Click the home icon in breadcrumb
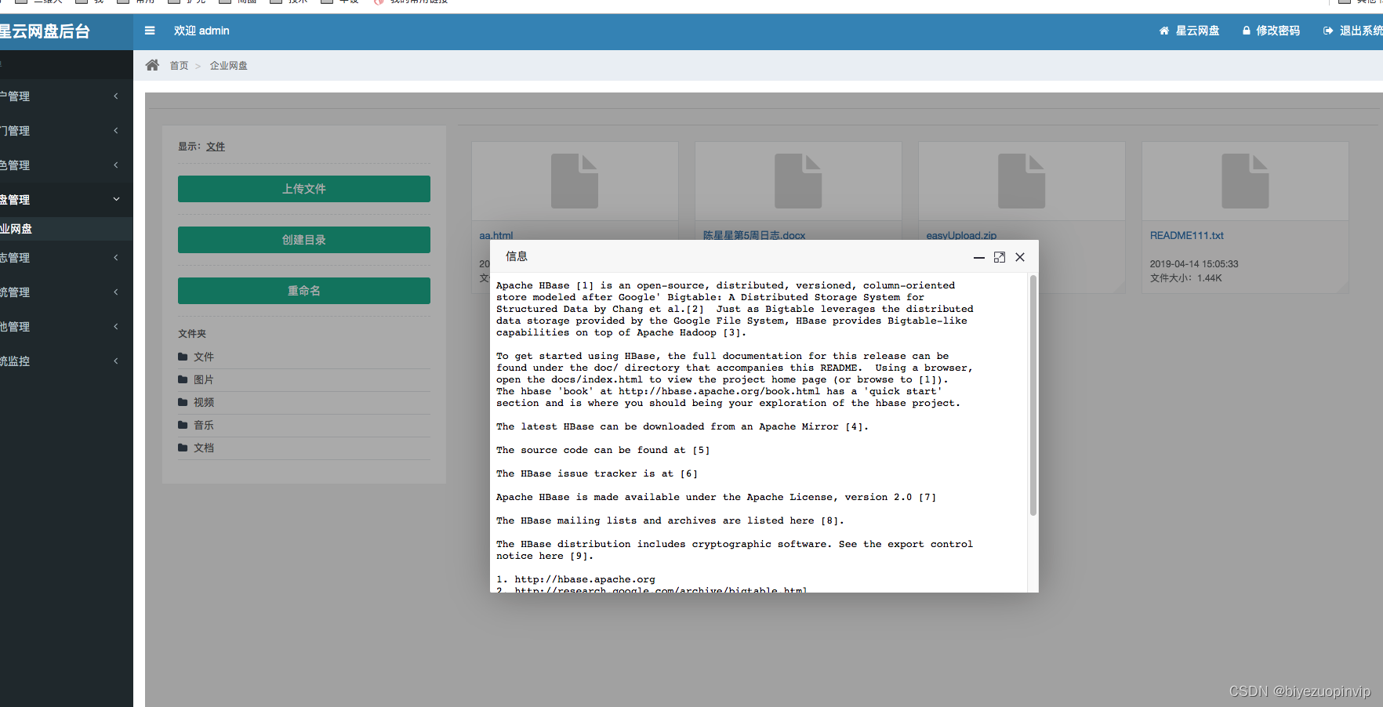 152,65
